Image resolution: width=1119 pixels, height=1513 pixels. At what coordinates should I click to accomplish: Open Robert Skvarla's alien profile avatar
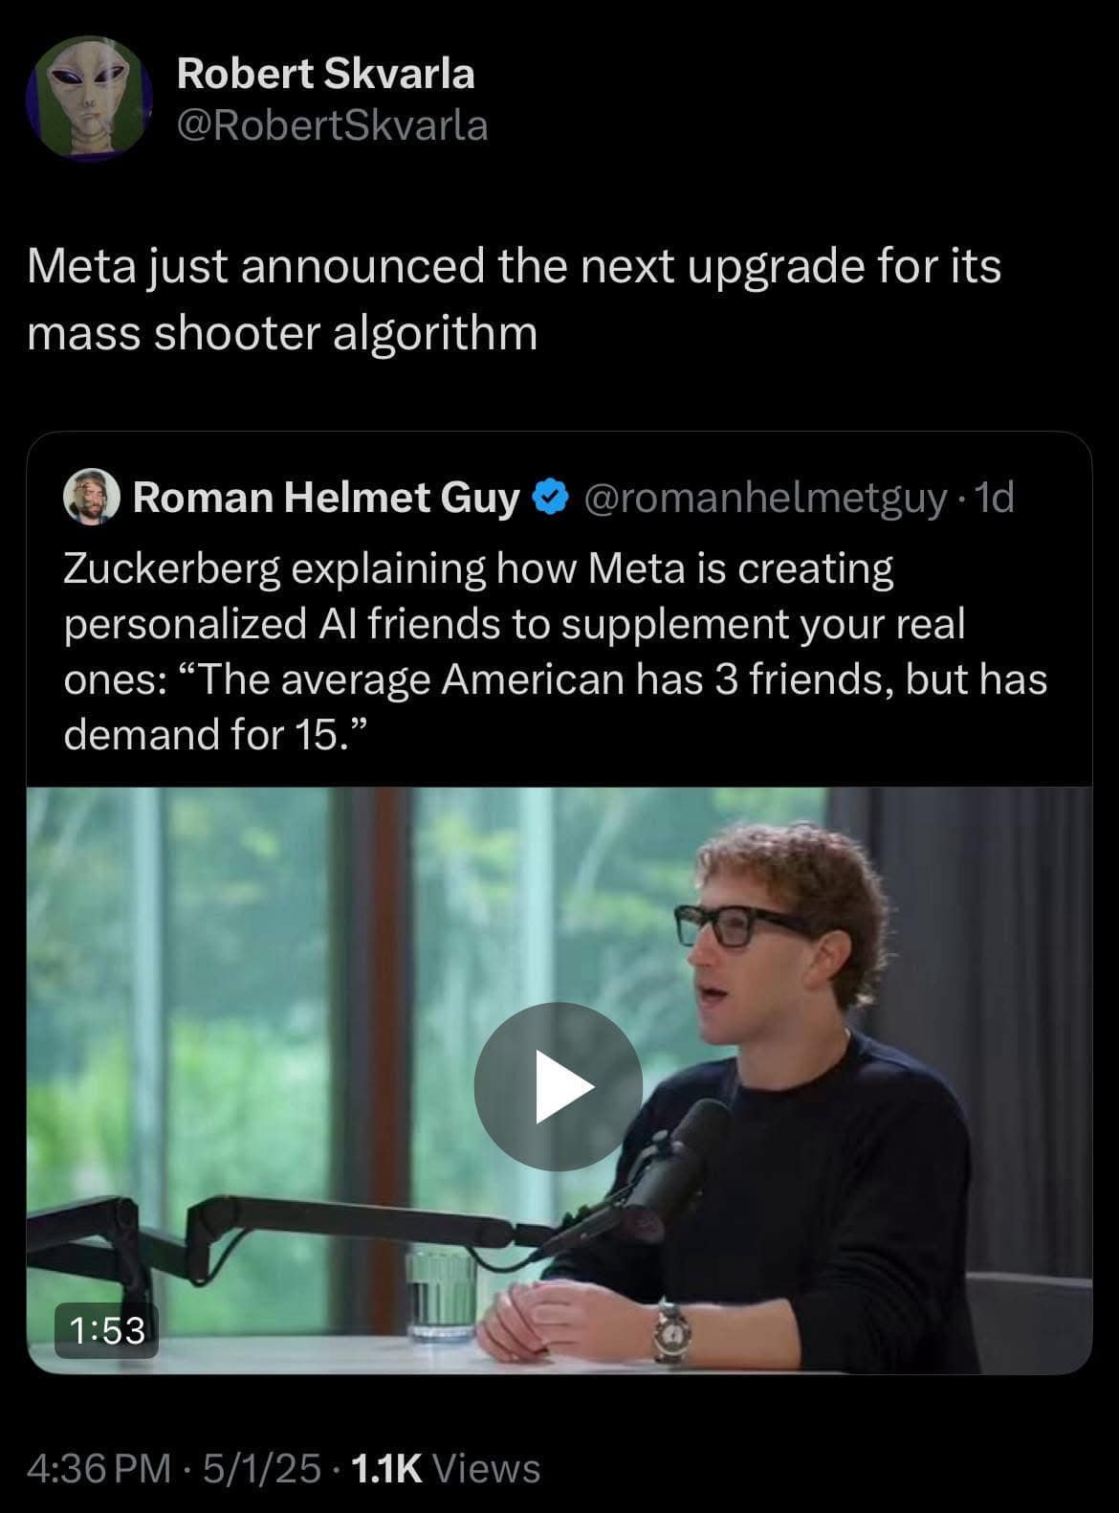(x=89, y=99)
